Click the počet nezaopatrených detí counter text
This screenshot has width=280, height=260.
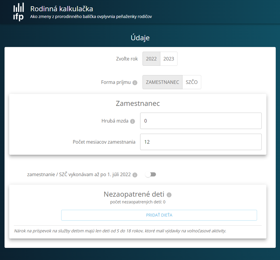138,202
